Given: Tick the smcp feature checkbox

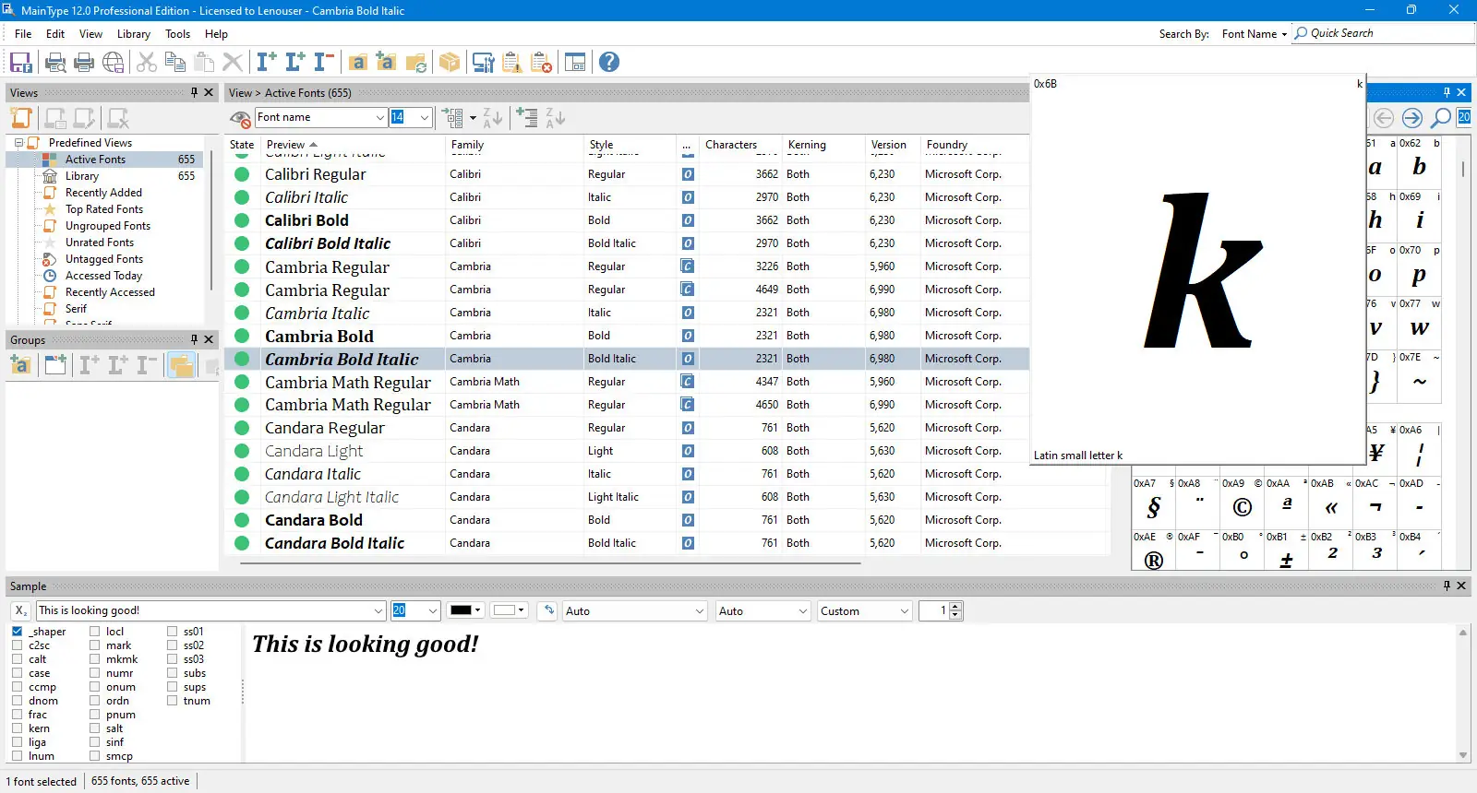Looking at the screenshot, I should (95, 756).
